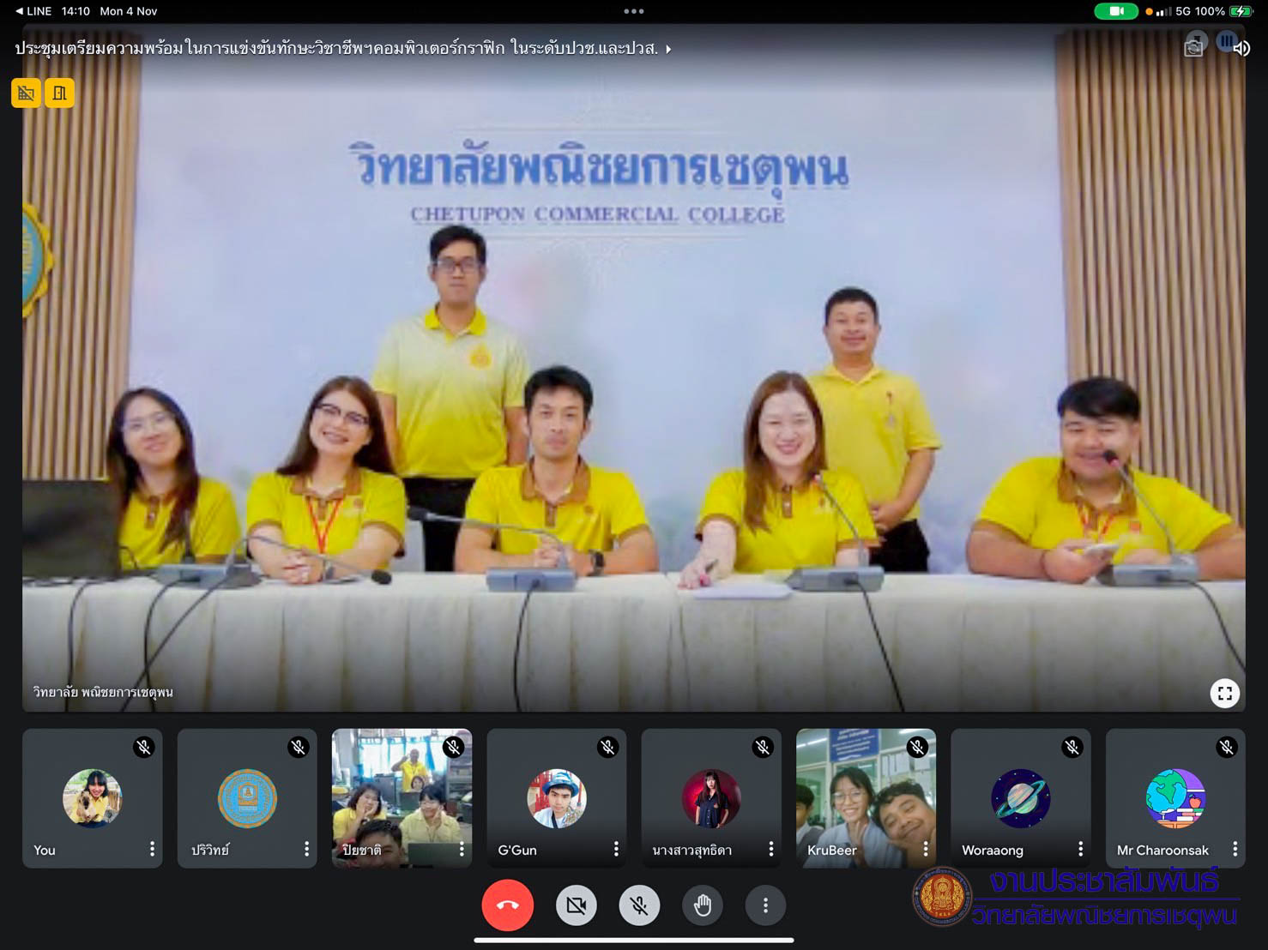The width and height of the screenshot is (1268, 950).
Task: Tap the 'KruBeer' name label
Action: coord(831,850)
